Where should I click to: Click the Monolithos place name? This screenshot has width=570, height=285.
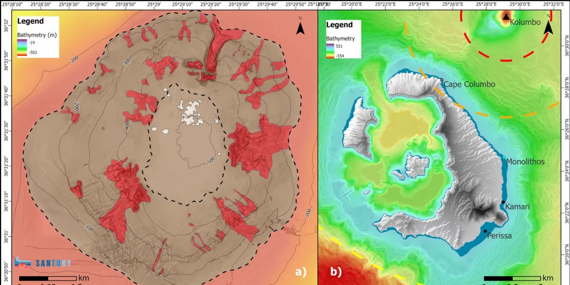(x=525, y=162)
